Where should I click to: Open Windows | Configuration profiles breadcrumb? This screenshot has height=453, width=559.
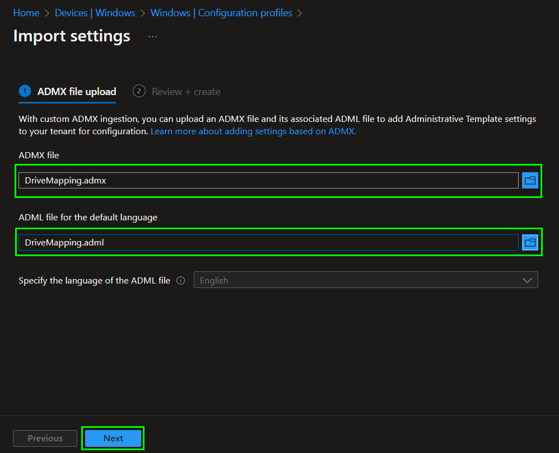click(221, 13)
